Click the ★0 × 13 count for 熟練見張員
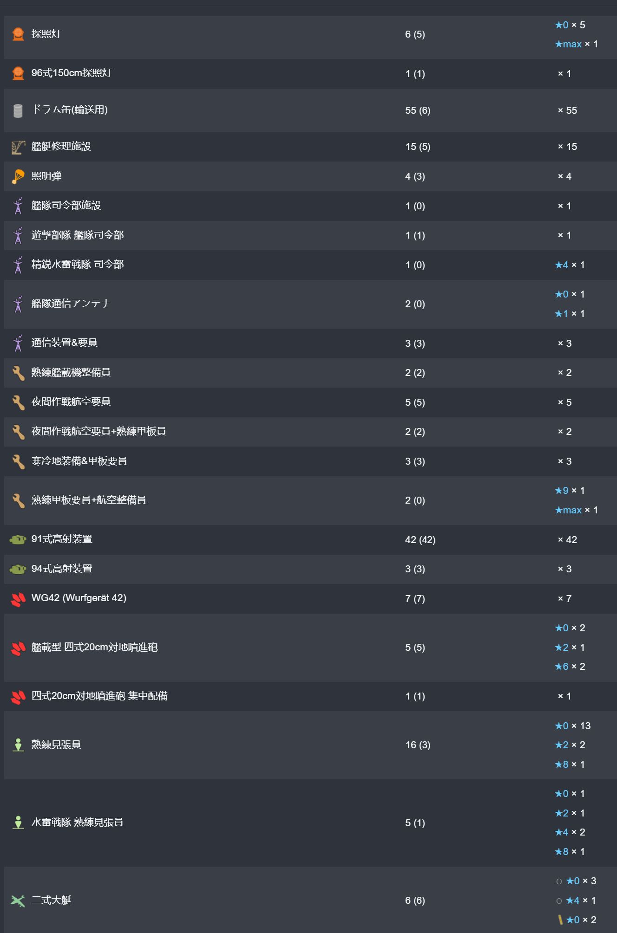The width and height of the screenshot is (617, 933). point(573,726)
